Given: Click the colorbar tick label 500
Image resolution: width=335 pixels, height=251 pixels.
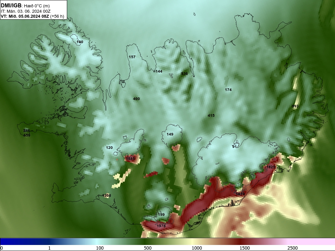Looking at the screenshot, I should (x=148, y=248).
